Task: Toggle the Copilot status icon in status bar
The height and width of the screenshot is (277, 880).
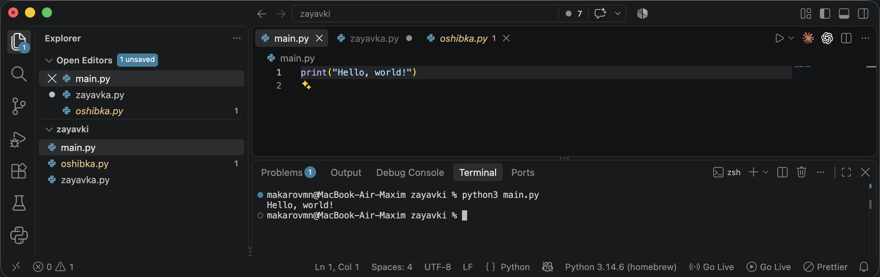Action: pyautogui.click(x=548, y=267)
